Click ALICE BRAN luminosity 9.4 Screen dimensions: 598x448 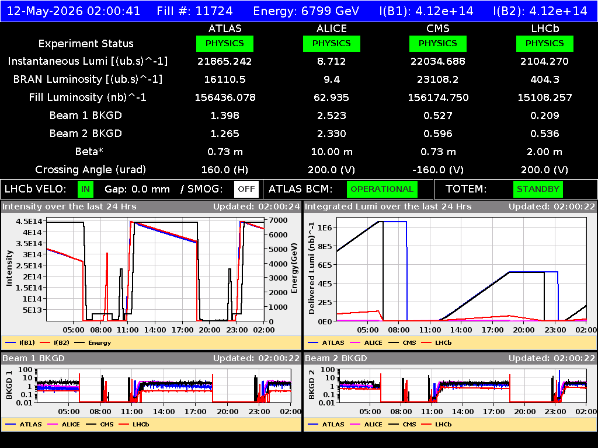332,79
